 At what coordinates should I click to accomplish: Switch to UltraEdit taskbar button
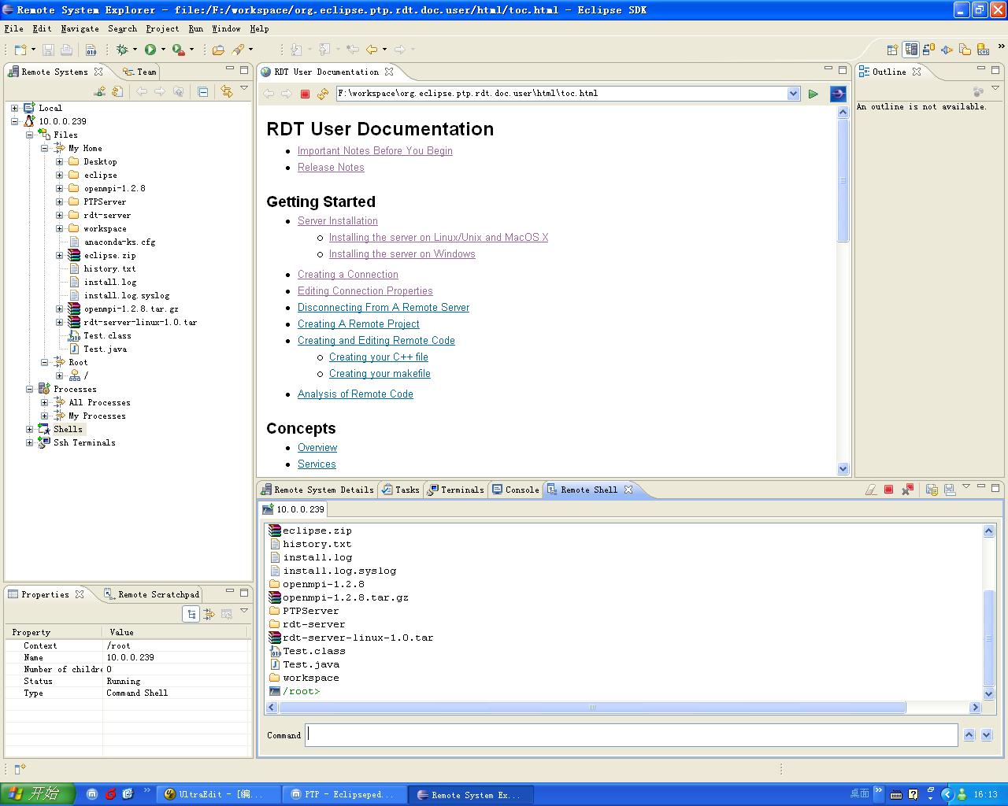[x=220, y=794]
